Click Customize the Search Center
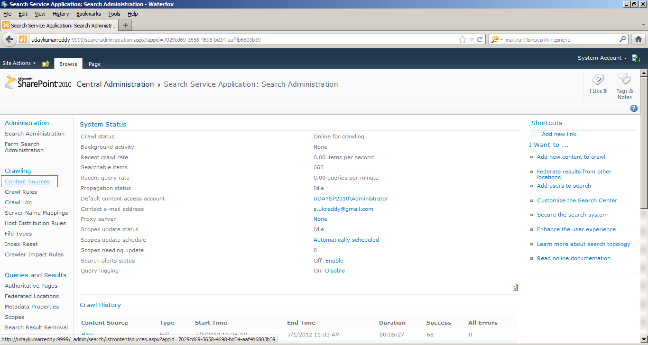The image size is (648, 345). 577,200
